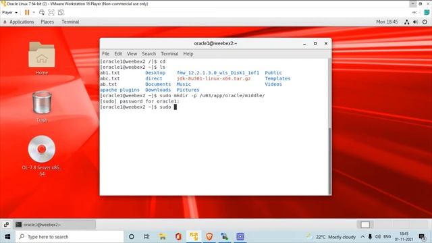Enter full screen mode in VMware

click(51, 12)
